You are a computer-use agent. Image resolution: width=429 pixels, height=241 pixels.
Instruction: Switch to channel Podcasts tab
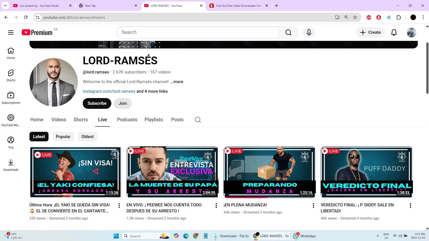tap(127, 120)
